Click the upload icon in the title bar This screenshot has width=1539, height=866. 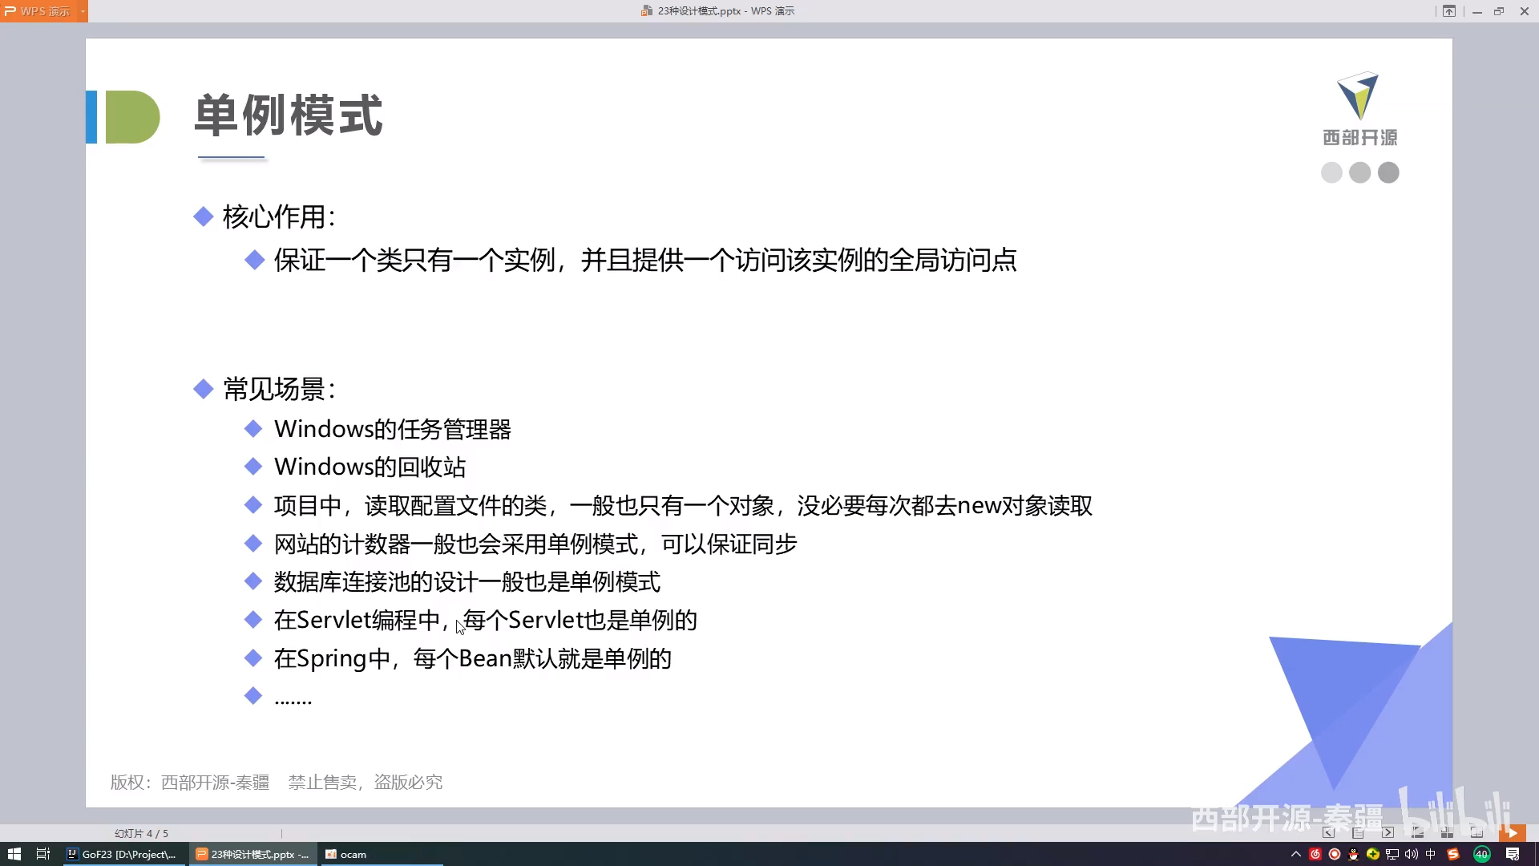(1450, 11)
